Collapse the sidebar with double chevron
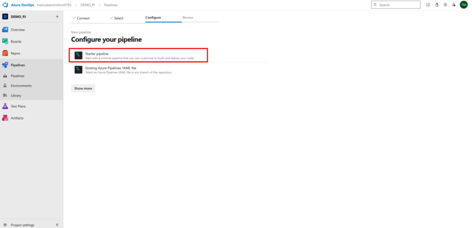Screen dimensions: 472x228 coord(57,225)
